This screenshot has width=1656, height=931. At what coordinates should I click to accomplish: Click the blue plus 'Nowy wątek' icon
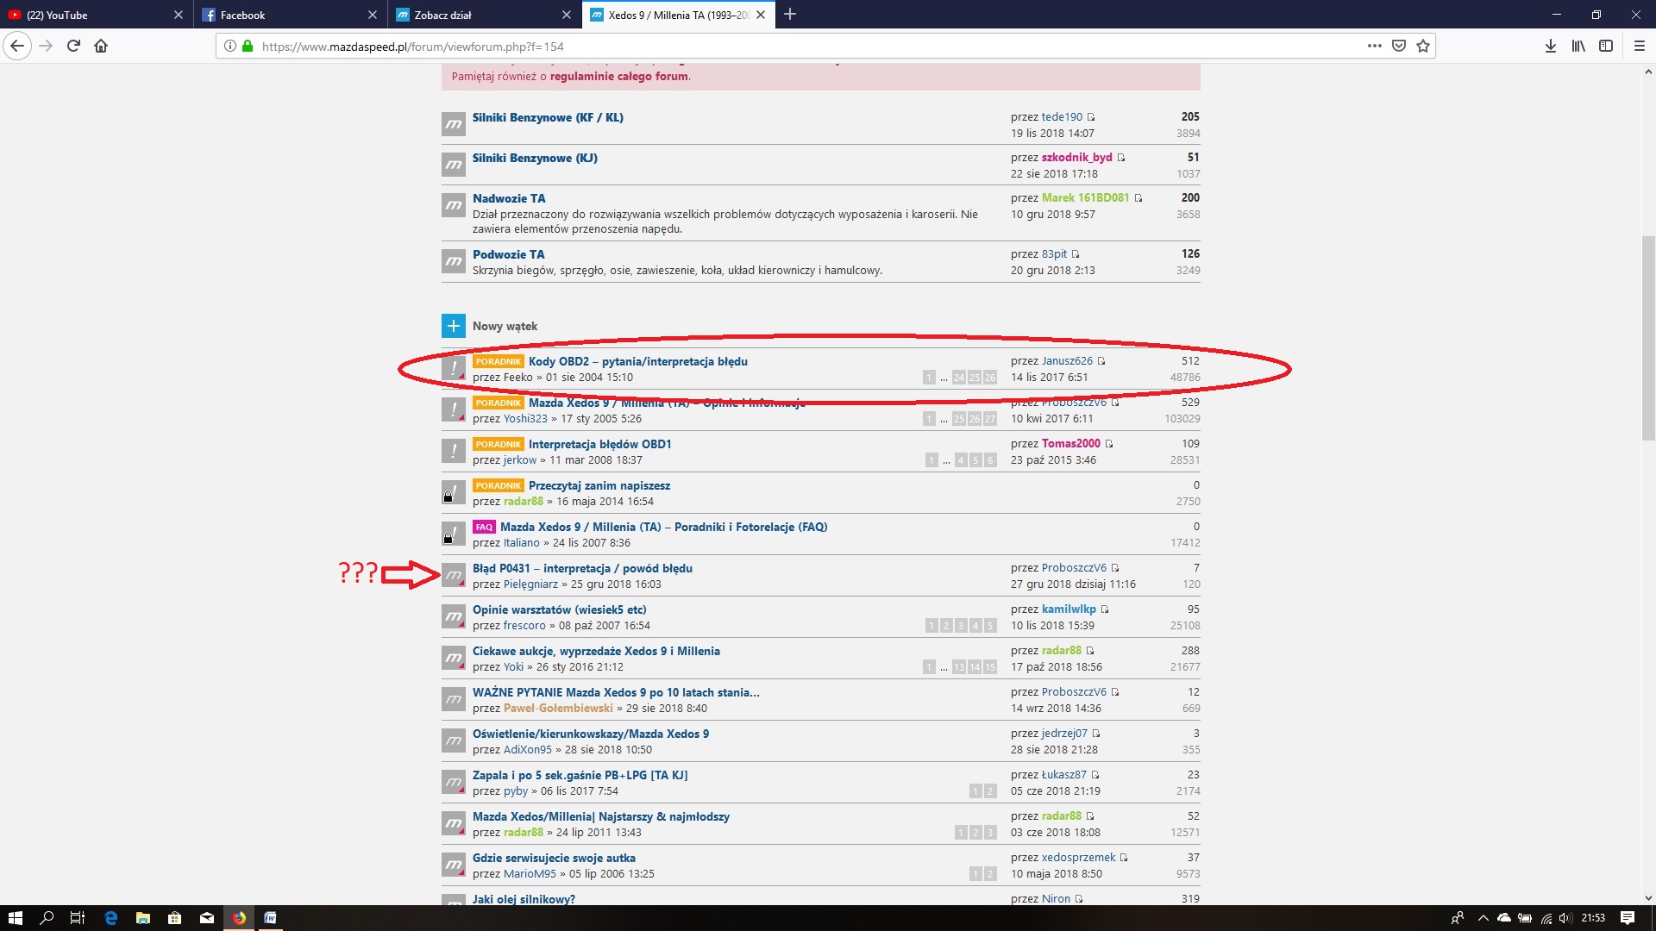(x=453, y=326)
